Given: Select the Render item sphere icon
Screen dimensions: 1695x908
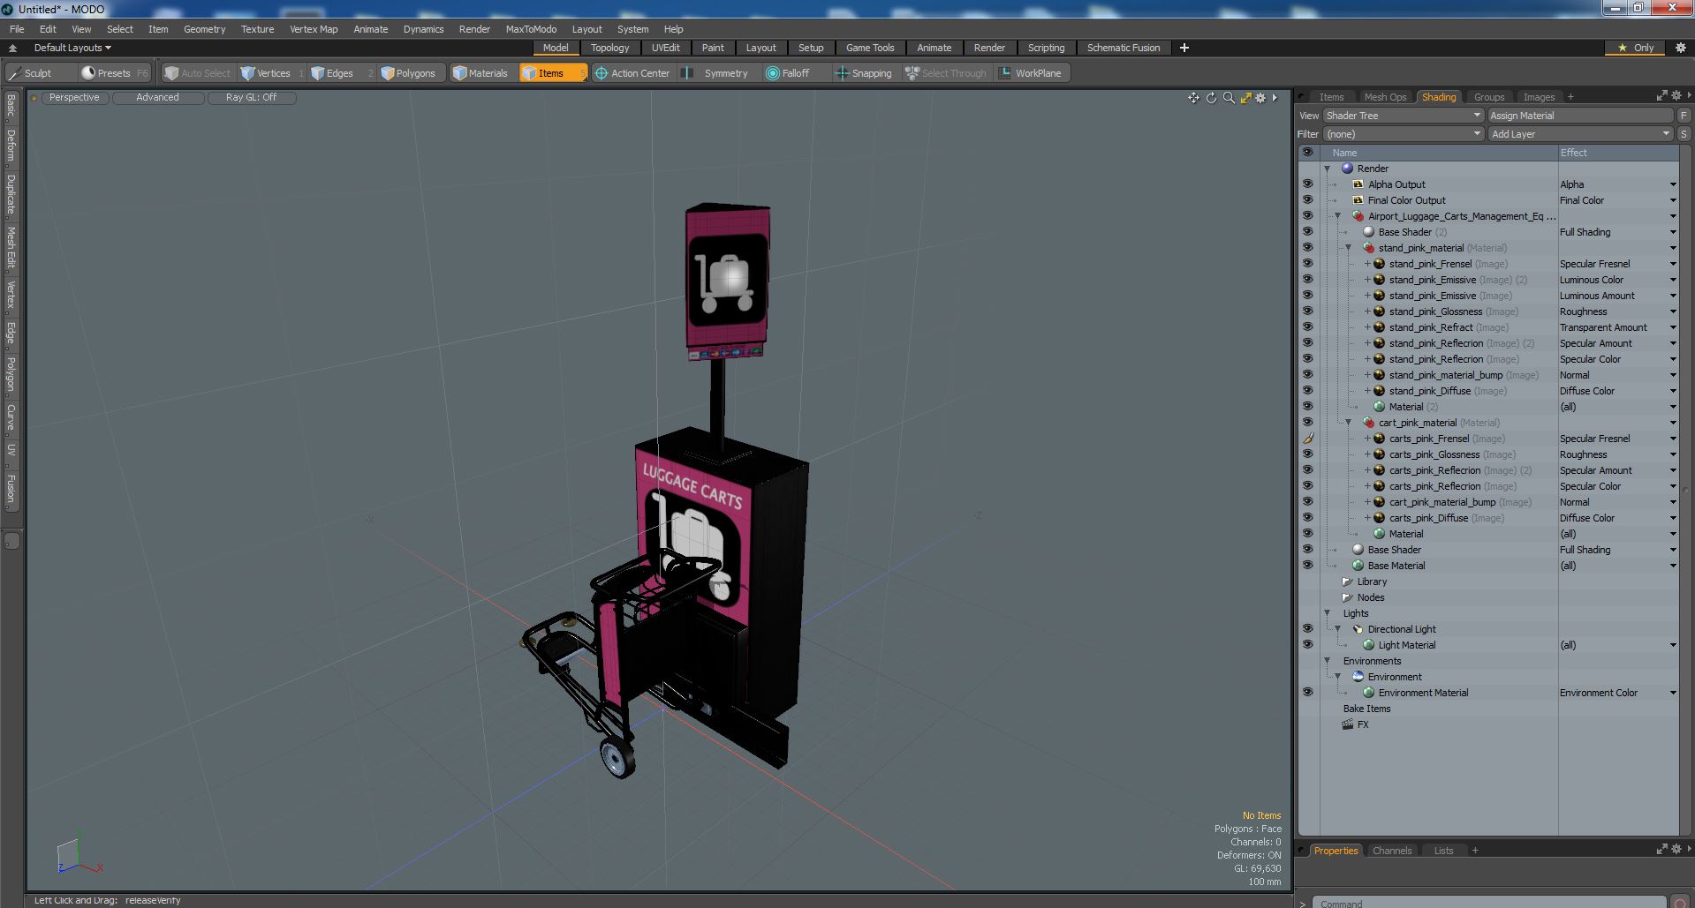Looking at the screenshot, I should [1347, 169].
